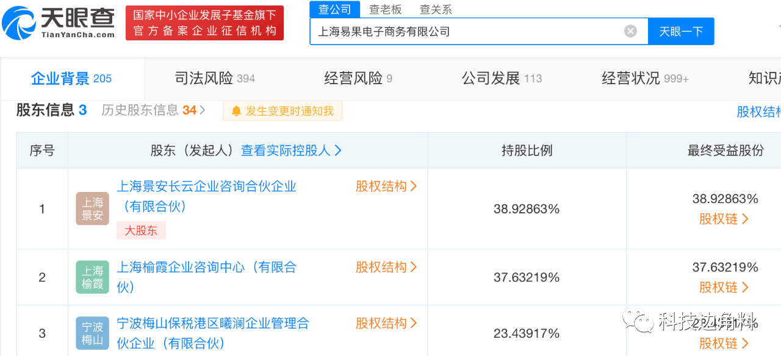Open the 司法风险 394 tab
This screenshot has height=356, width=781.
click(215, 79)
